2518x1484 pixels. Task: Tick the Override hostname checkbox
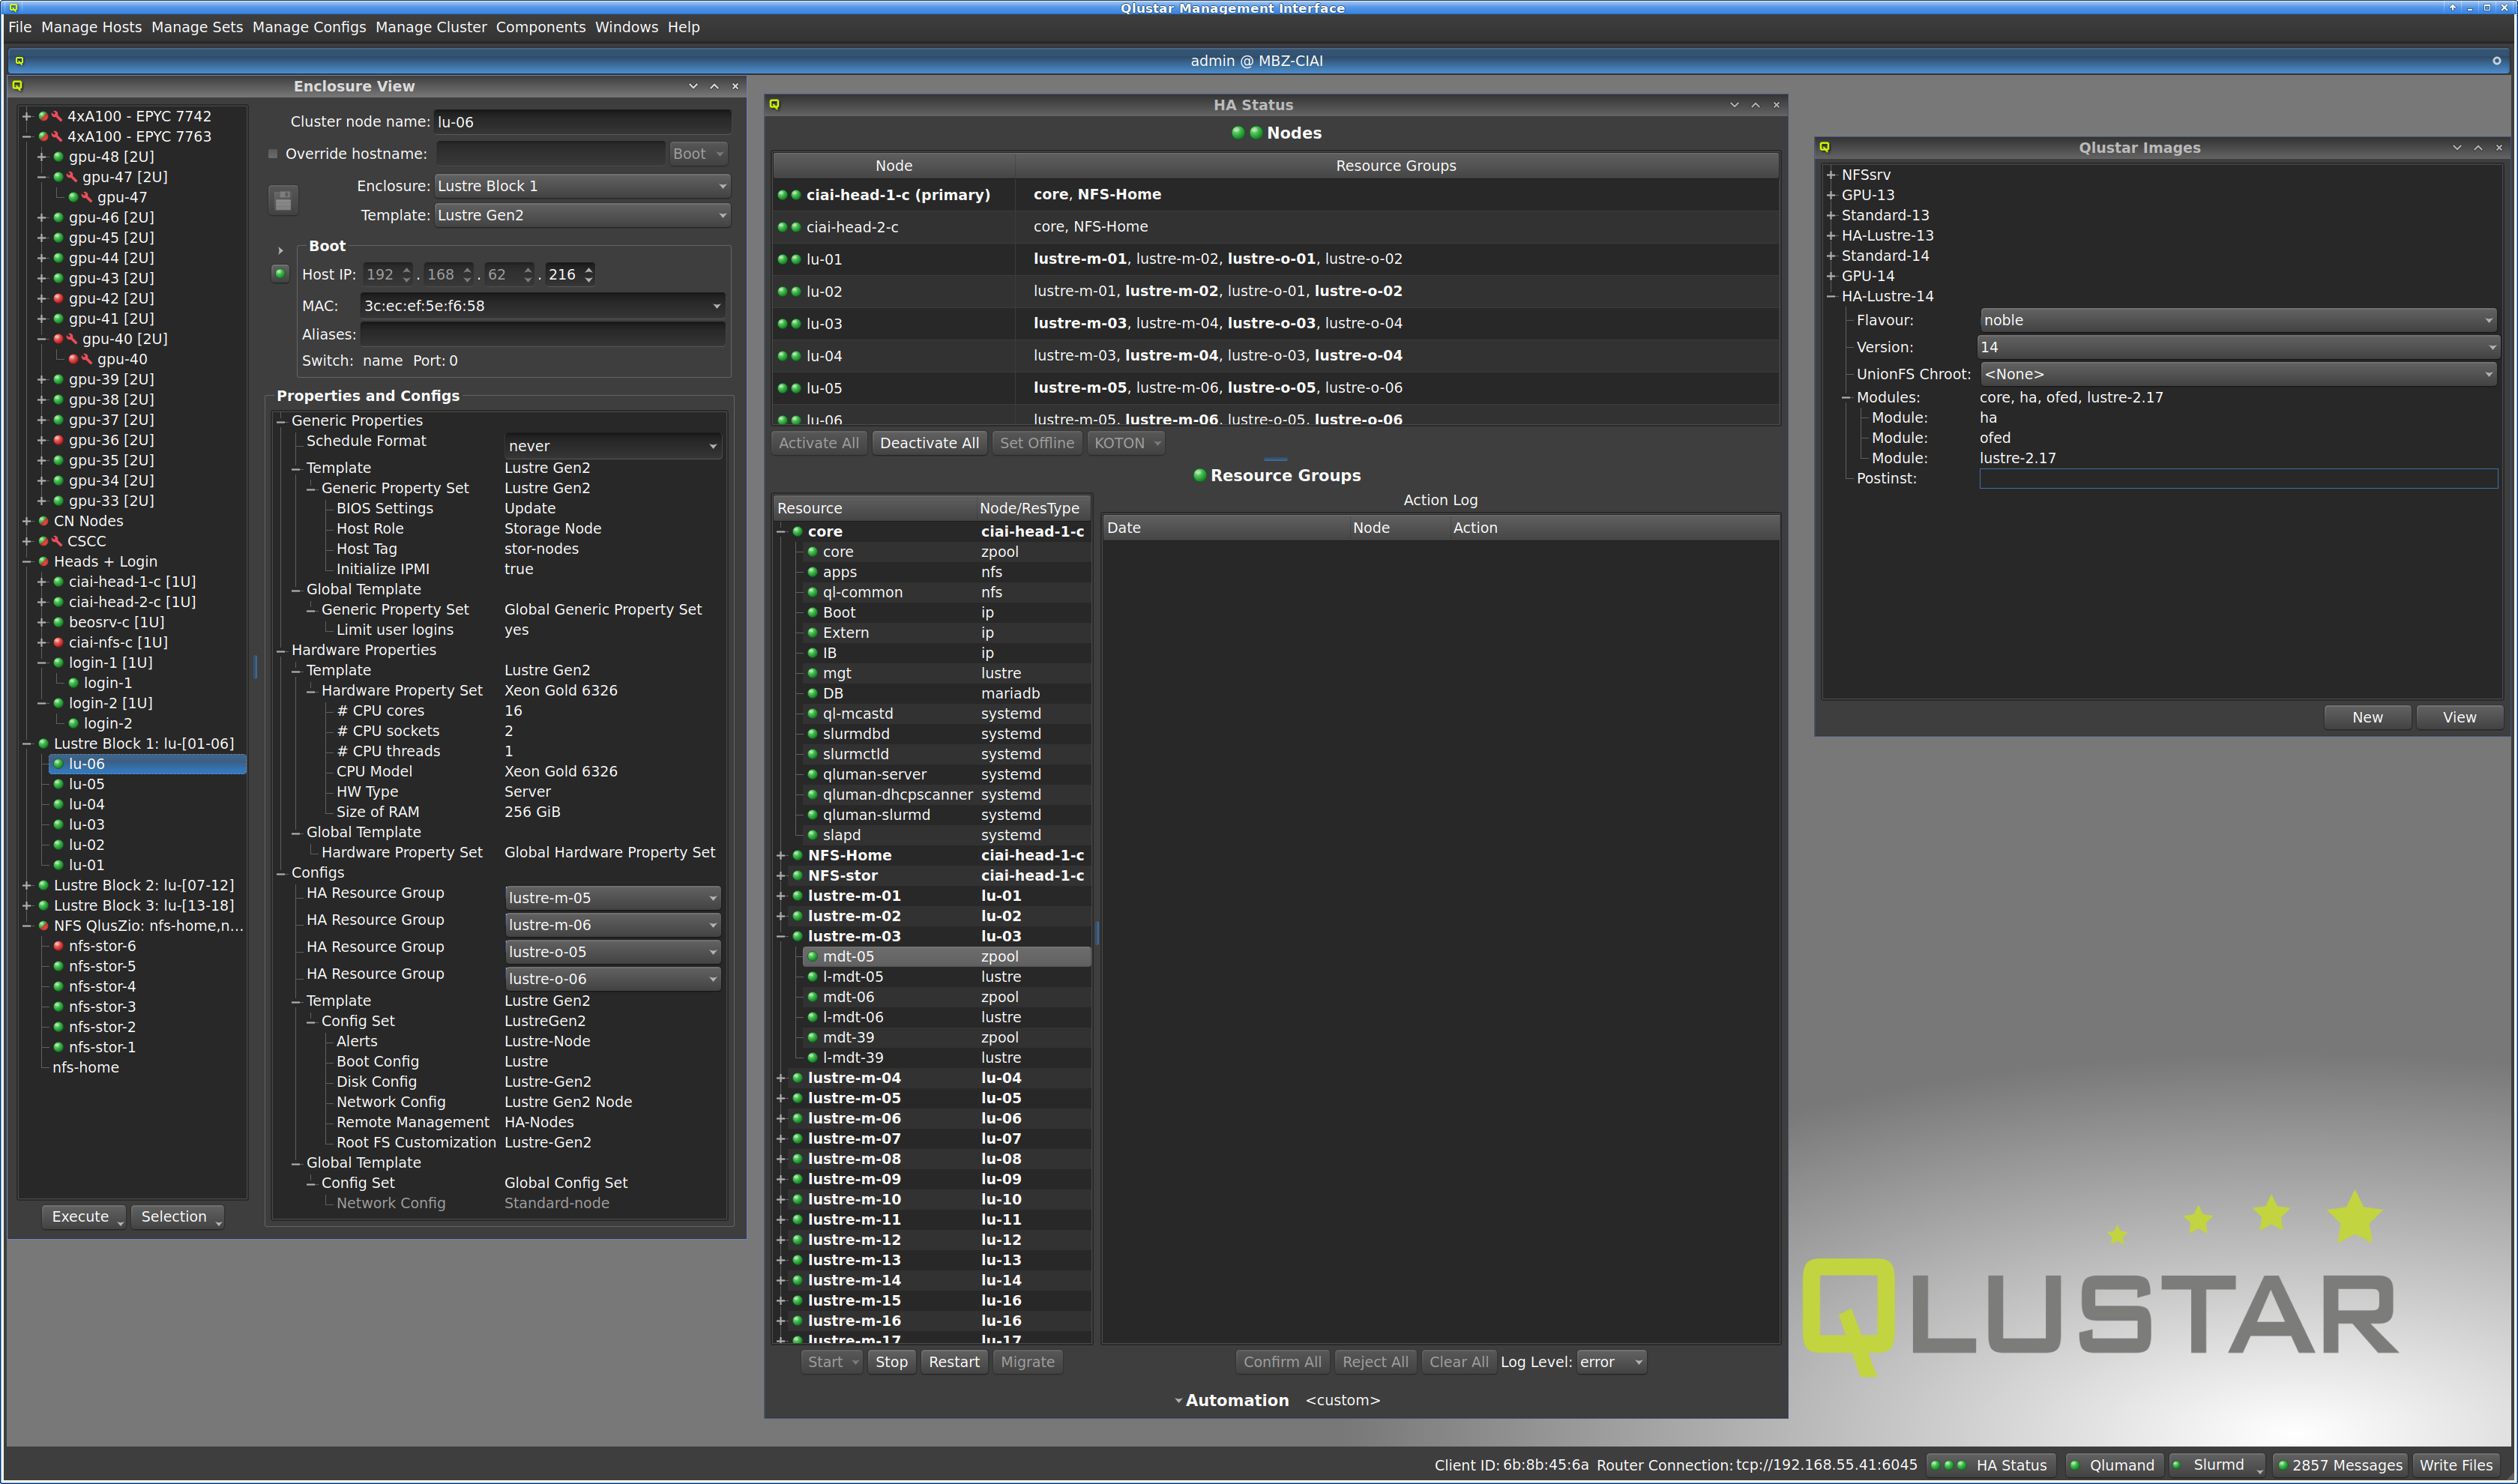coord(273,154)
